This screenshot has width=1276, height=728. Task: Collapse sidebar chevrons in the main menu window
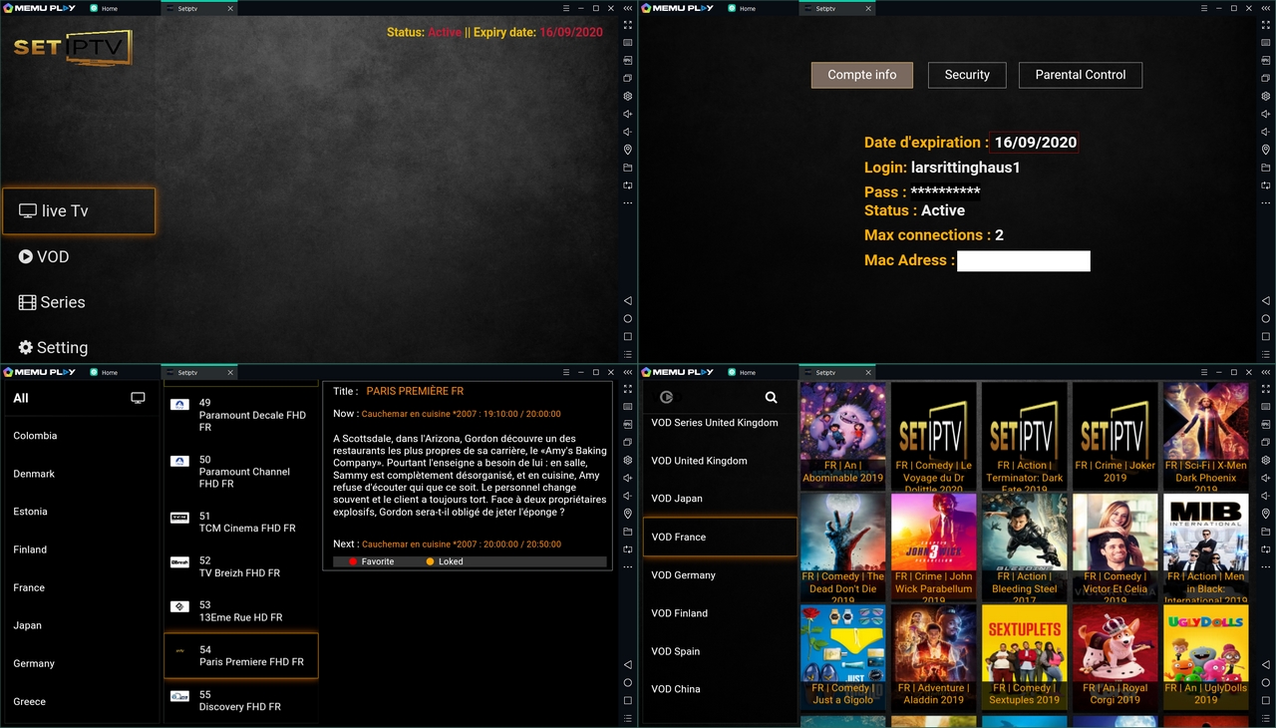(628, 8)
